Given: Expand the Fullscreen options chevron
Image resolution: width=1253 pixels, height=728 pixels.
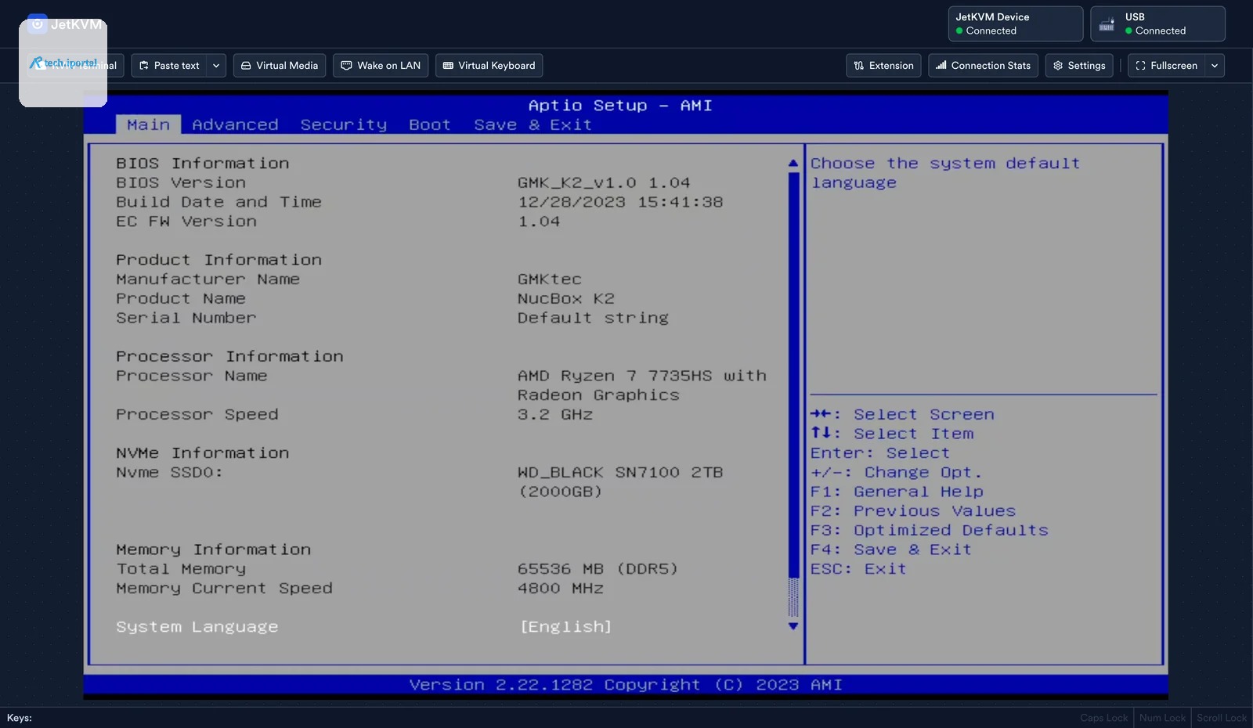Looking at the screenshot, I should 1215,66.
